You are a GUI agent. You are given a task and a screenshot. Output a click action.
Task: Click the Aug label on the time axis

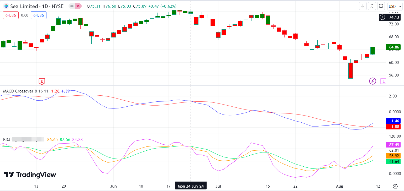pyautogui.click(x=339, y=186)
